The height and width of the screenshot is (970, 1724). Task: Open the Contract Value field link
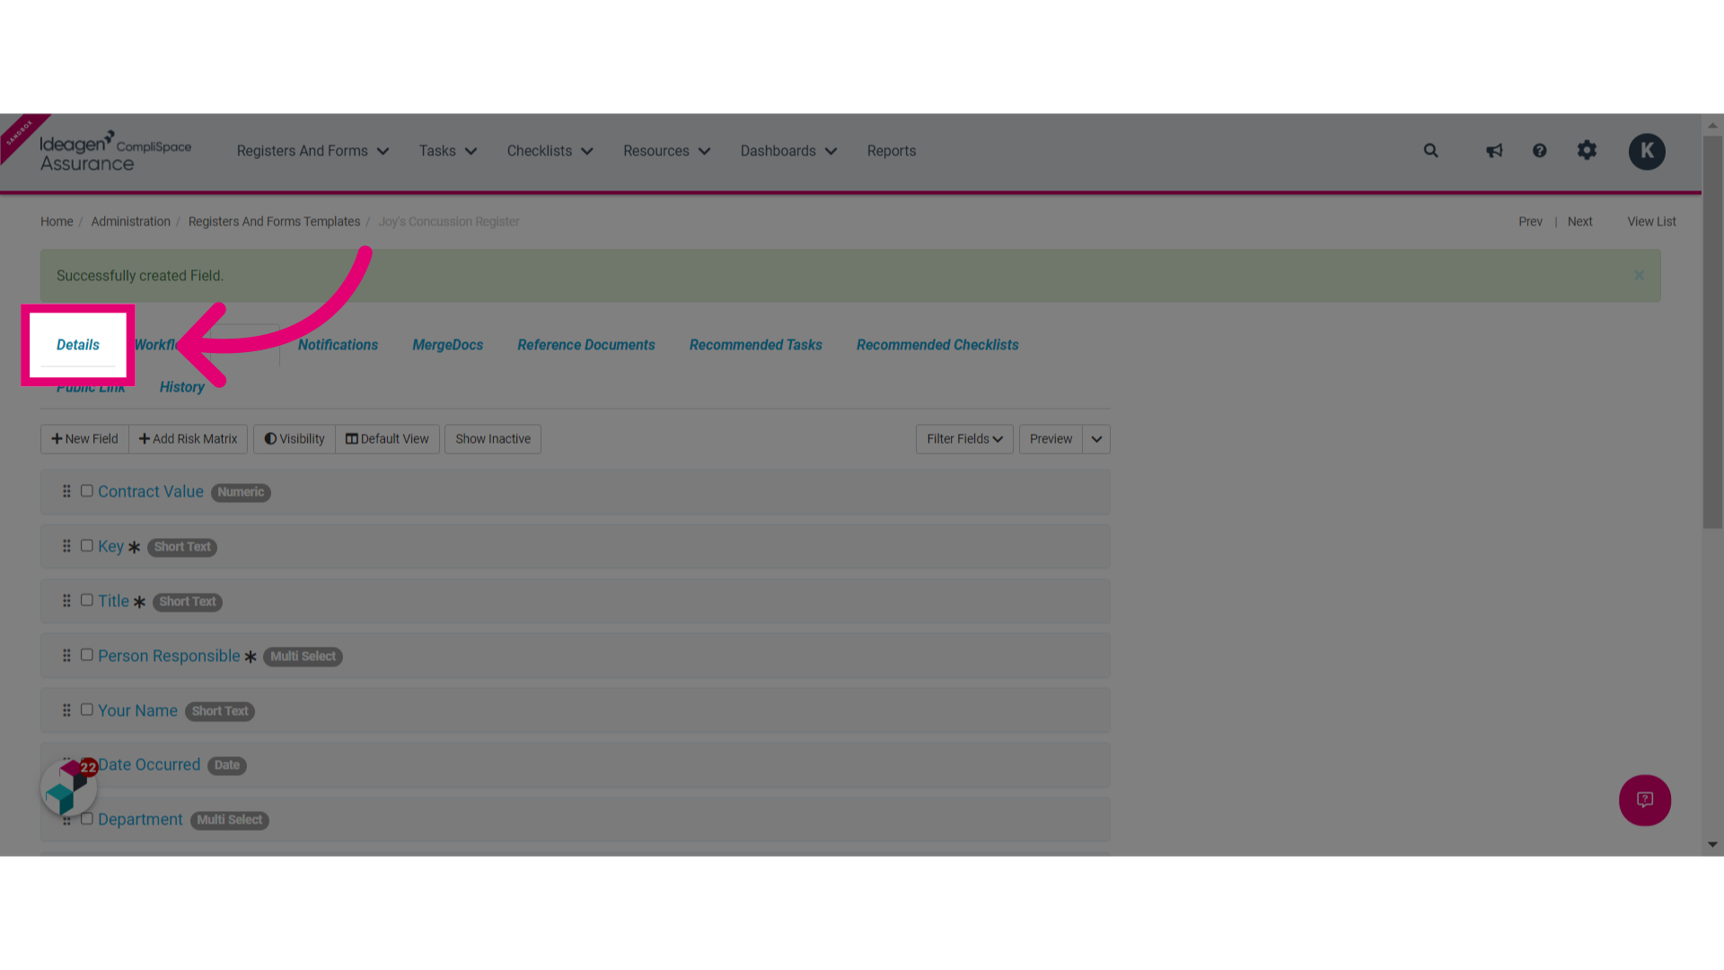(x=151, y=491)
